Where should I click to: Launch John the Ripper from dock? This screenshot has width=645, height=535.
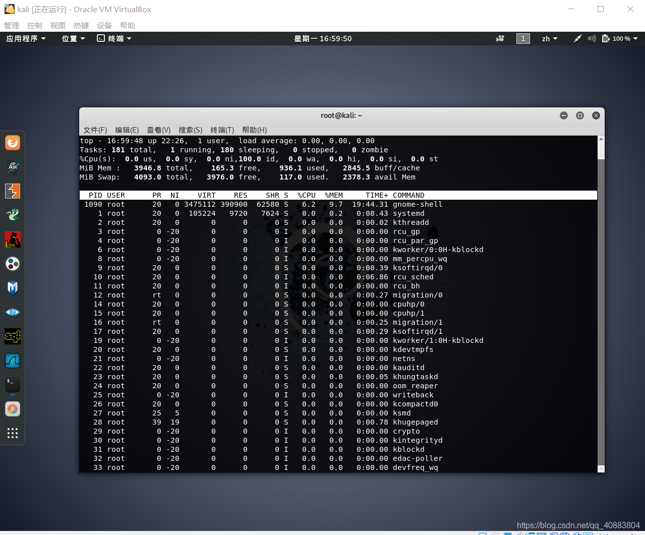(x=13, y=240)
